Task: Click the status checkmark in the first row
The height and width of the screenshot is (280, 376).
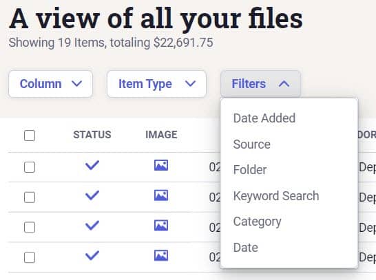Action: click(92, 165)
